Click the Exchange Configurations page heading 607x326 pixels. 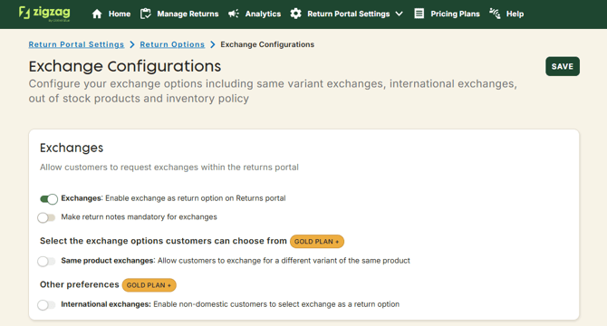pyautogui.click(x=125, y=66)
